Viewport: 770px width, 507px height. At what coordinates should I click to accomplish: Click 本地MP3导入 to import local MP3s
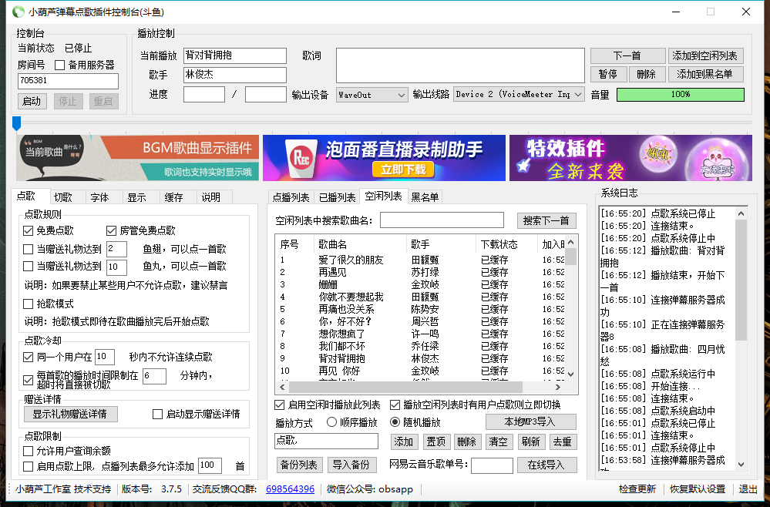(531, 421)
